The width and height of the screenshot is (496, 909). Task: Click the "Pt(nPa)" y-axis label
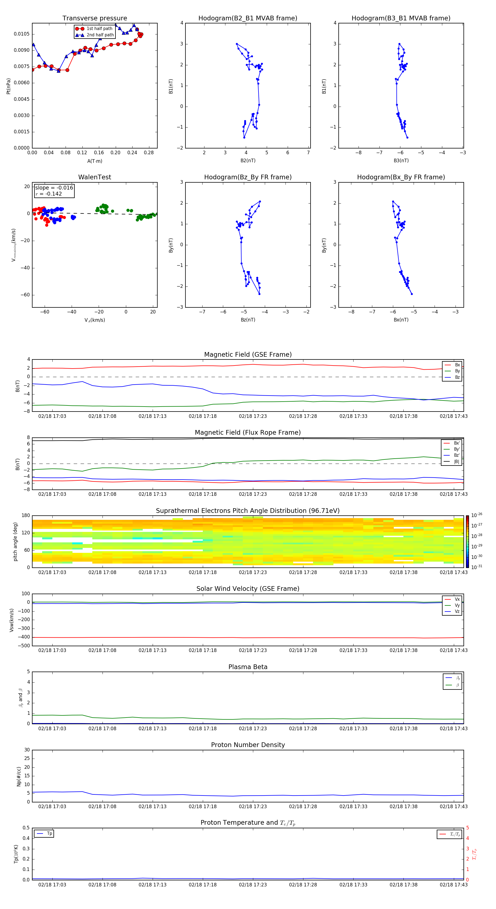pyautogui.click(x=9, y=86)
